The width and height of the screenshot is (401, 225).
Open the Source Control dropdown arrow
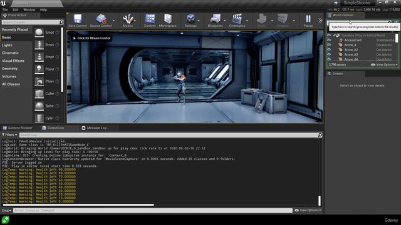click(x=113, y=21)
